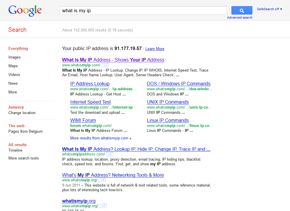Viewport: 290px width, 211px height.
Task: Click the IP address 91.177.19.57 text
Action: pyautogui.click(x=128, y=48)
